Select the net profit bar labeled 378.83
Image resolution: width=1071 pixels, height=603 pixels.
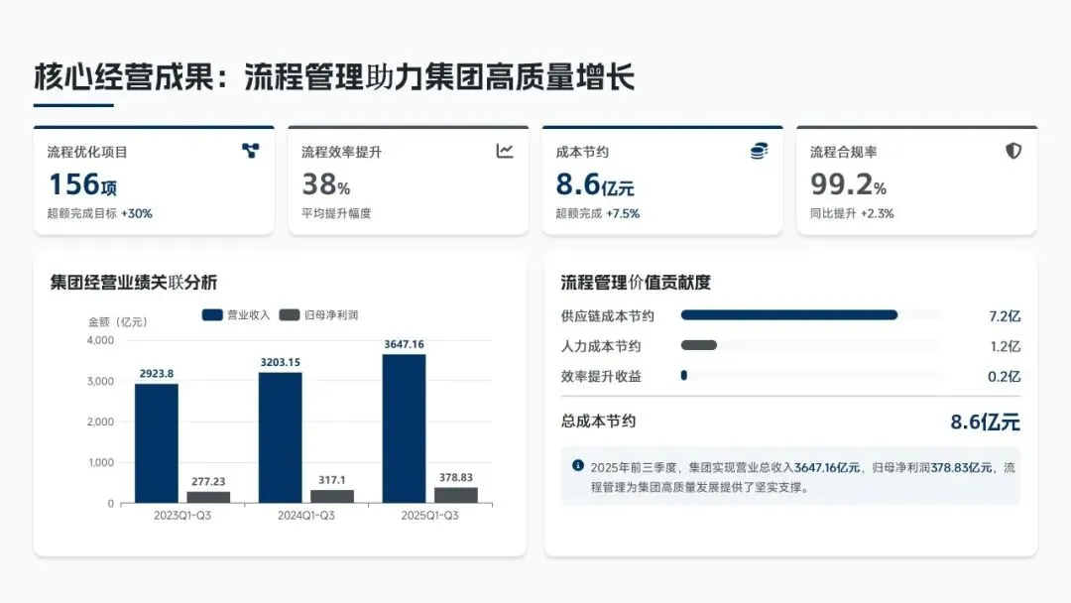point(455,495)
